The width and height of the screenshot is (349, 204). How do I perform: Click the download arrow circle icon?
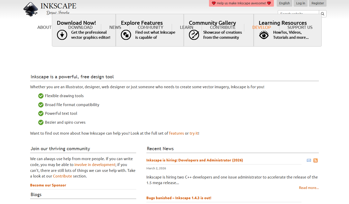point(62,35)
